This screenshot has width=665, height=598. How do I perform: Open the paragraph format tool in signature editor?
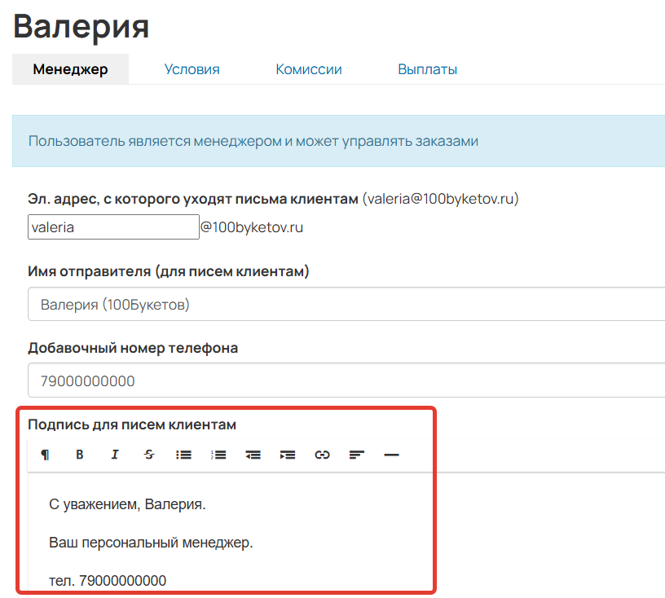click(45, 455)
